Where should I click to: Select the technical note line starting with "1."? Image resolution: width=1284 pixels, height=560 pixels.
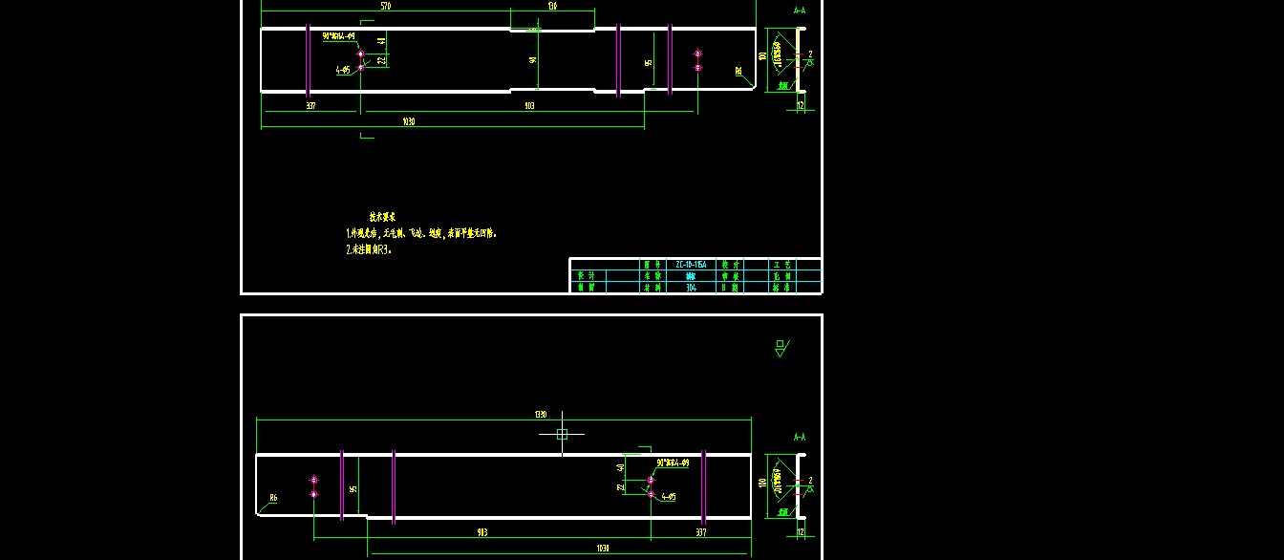(421, 233)
